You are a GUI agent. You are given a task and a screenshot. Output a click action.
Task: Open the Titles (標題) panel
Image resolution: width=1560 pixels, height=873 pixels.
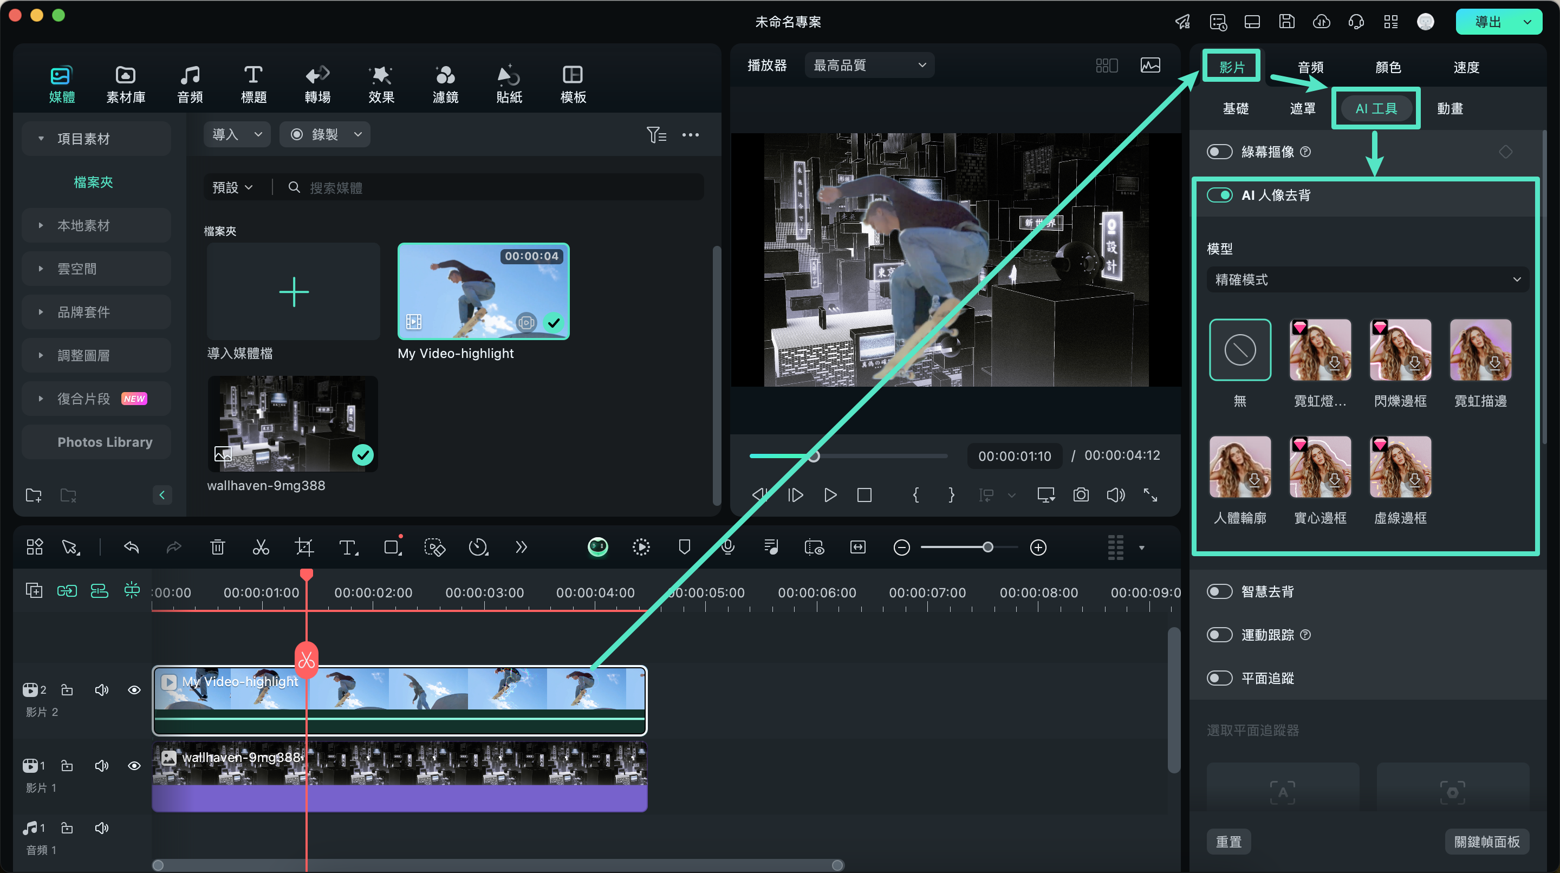click(253, 83)
